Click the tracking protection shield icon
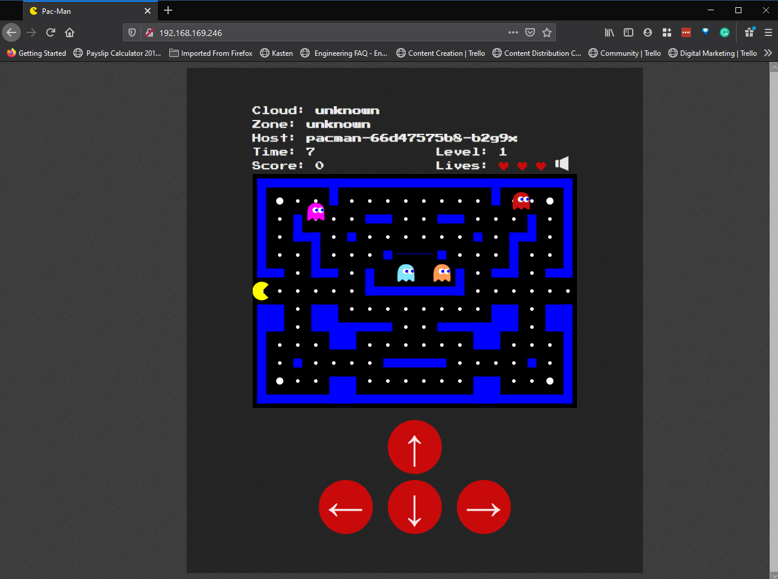The width and height of the screenshot is (778, 579). tap(132, 33)
